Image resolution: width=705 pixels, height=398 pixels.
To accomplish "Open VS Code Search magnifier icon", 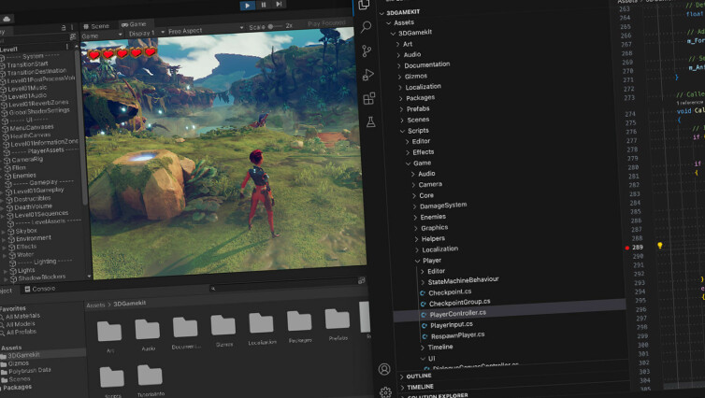I will click(x=366, y=26).
